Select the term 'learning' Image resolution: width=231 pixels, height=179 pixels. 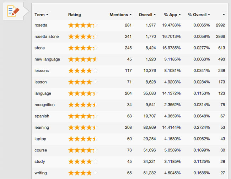pyautogui.click(x=42, y=127)
